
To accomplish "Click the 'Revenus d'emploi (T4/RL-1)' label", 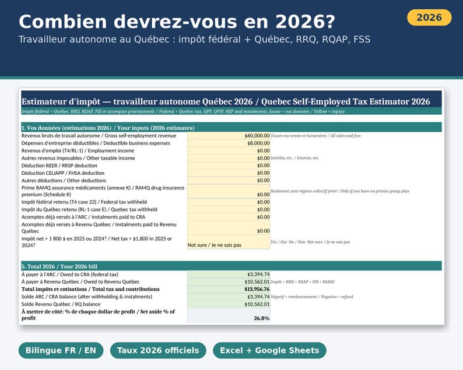I will coord(78,150).
